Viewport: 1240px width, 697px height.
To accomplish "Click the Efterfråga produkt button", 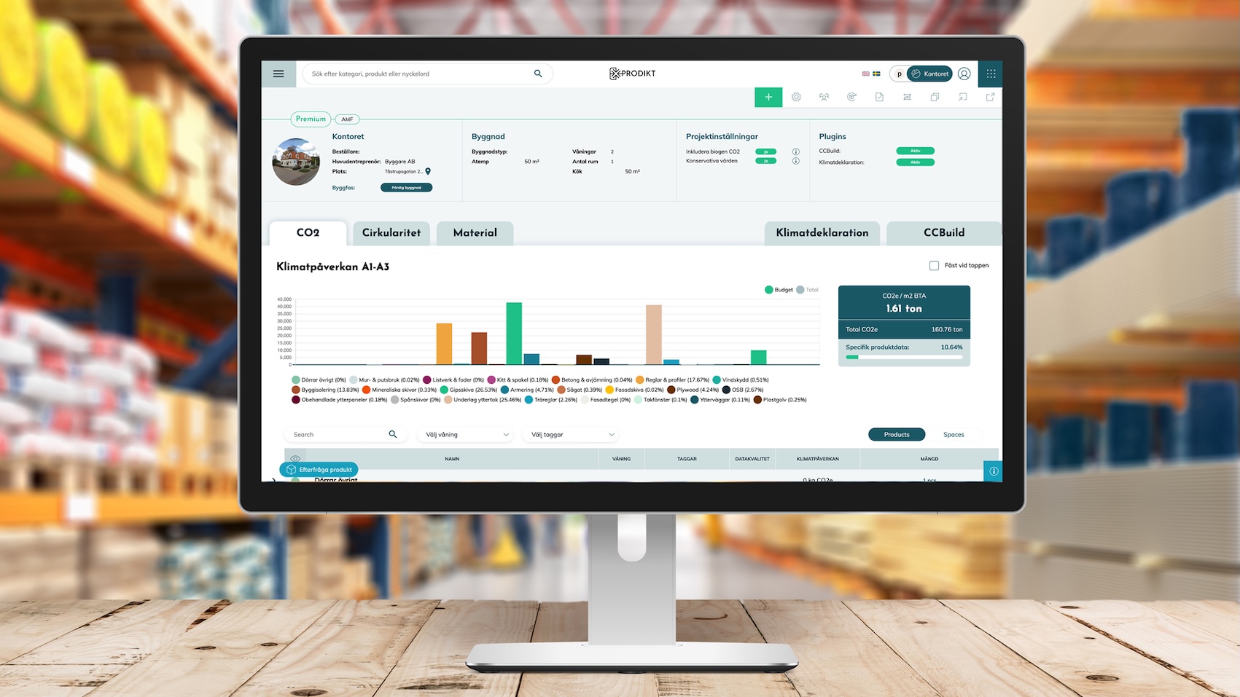I will click(x=319, y=470).
